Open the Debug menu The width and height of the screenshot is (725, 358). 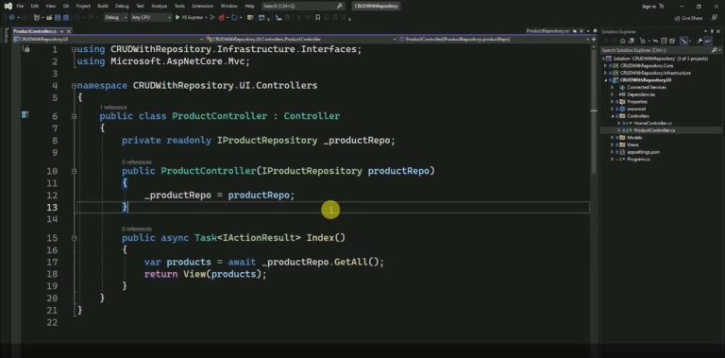coord(122,7)
